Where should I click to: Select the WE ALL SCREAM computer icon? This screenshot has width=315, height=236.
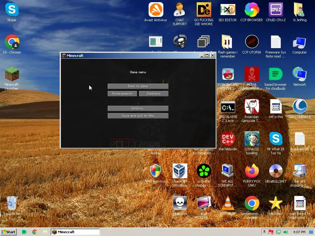[228, 175]
